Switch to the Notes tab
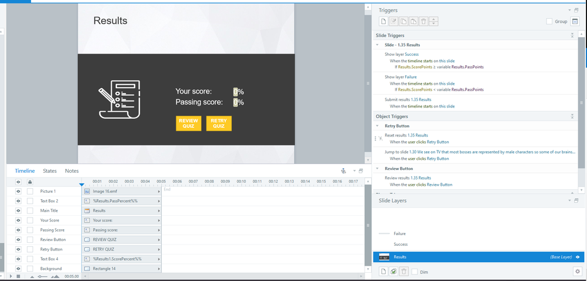587x281 pixels. (72, 171)
